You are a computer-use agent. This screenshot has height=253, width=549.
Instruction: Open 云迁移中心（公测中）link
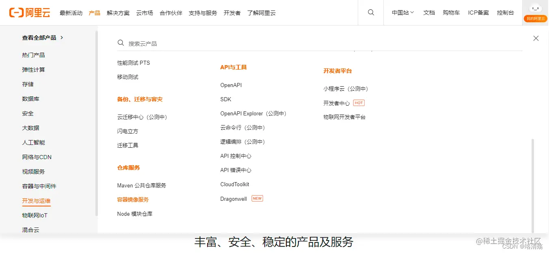(143, 117)
